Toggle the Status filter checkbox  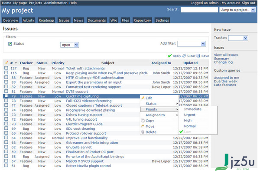tap(10, 44)
